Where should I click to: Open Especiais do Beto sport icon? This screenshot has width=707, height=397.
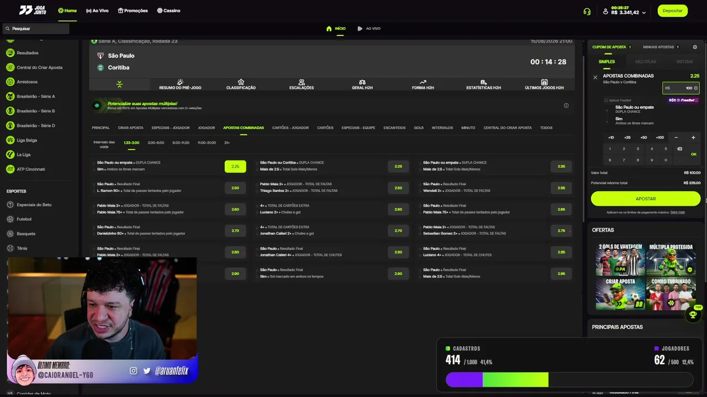(x=10, y=205)
